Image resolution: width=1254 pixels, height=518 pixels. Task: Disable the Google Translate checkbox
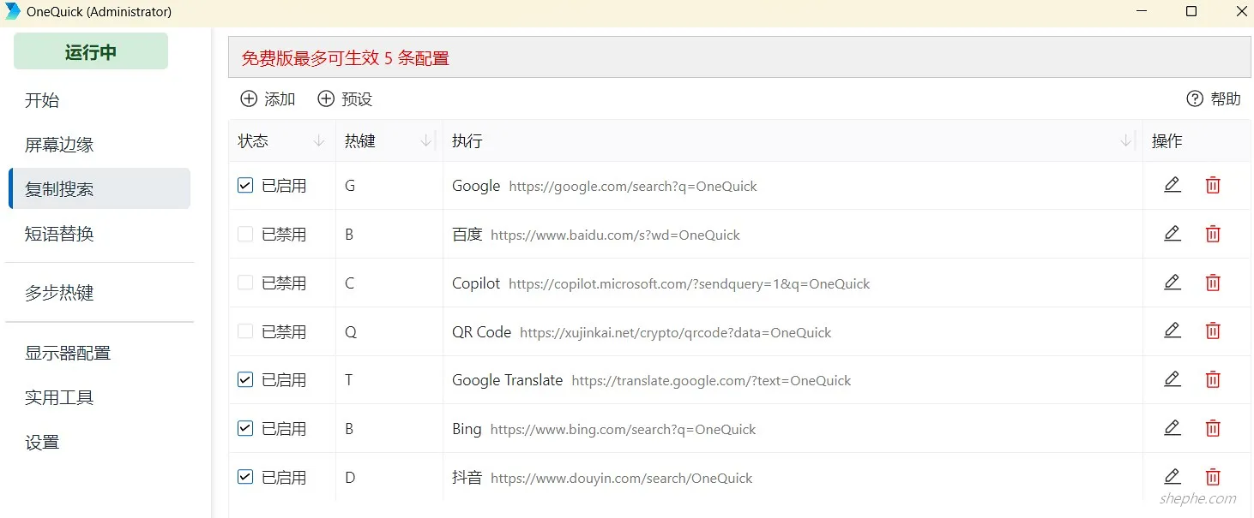pyautogui.click(x=245, y=380)
